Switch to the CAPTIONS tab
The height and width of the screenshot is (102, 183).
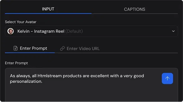[x=134, y=9]
